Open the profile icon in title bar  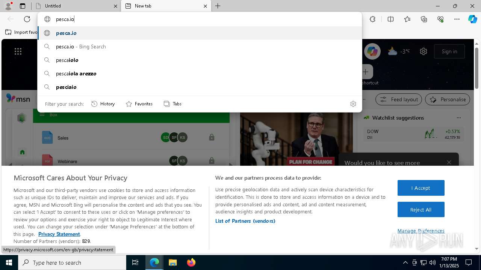coord(8,6)
